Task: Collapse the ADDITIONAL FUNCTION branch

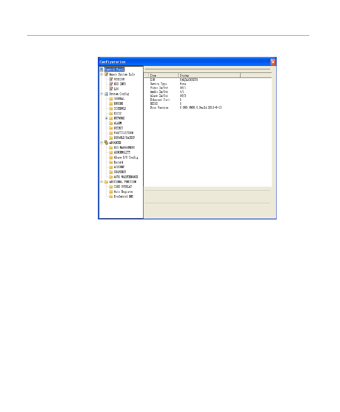Action: [102, 182]
